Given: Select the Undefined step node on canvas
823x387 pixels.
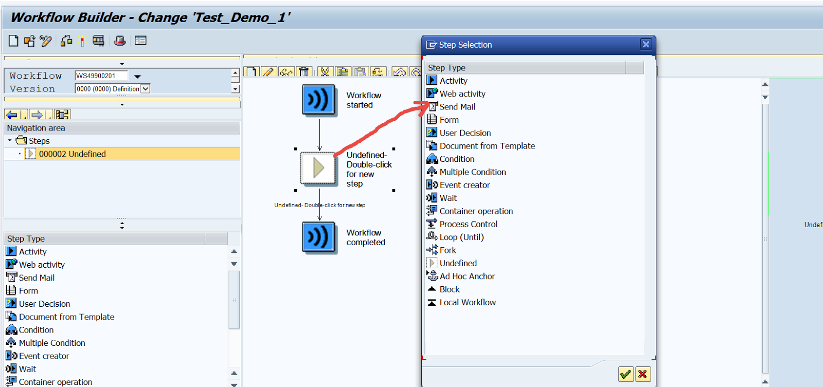Looking at the screenshot, I should (319, 168).
